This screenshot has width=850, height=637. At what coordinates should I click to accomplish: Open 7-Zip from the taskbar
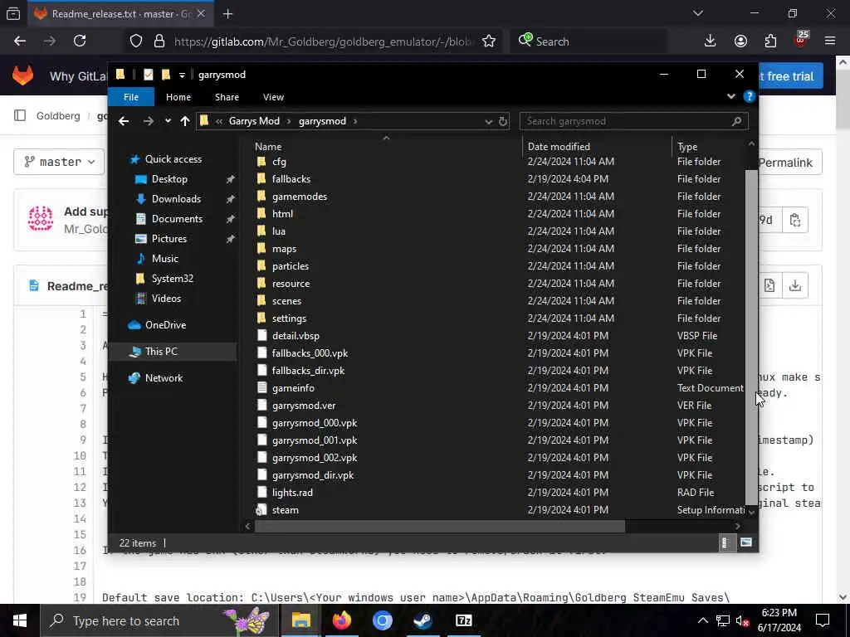pyautogui.click(x=463, y=620)
